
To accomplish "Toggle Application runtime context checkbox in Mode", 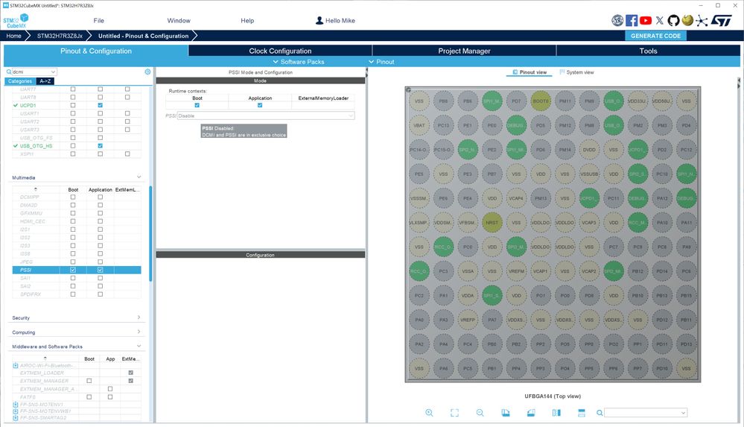I will tap(260, 105).
